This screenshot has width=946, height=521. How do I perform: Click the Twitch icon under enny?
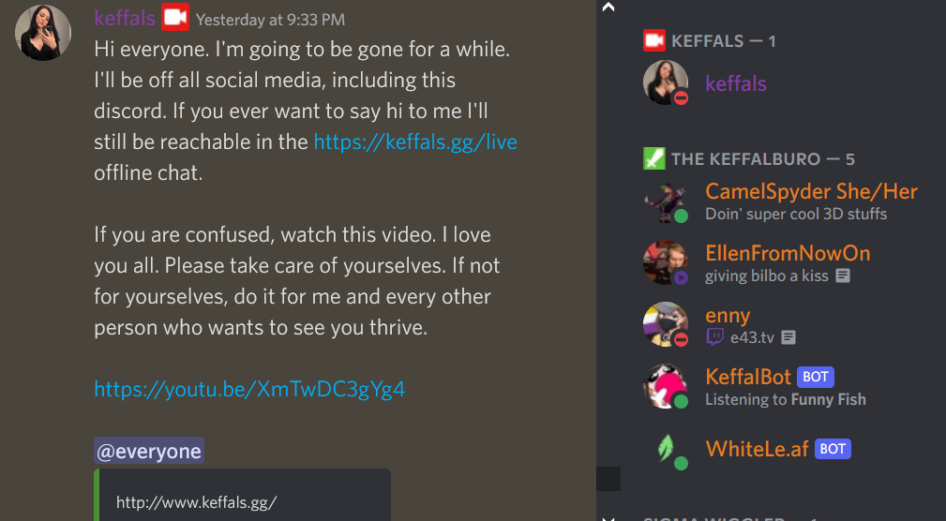[x=714, y=337]
